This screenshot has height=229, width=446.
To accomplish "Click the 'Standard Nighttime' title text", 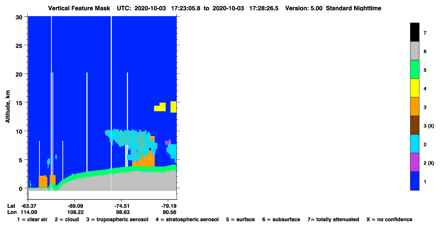I will [x=353, y=8].
